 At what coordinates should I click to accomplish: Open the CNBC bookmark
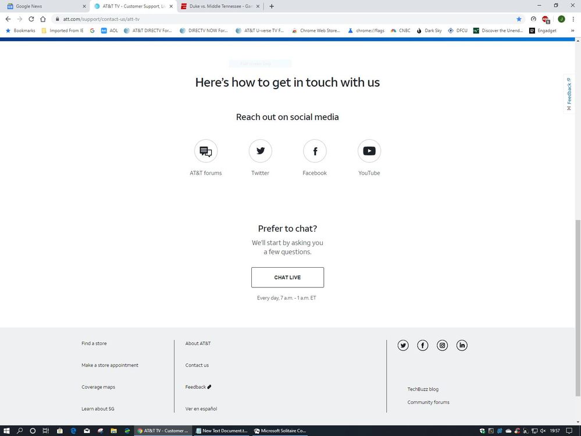pos(401,31)
